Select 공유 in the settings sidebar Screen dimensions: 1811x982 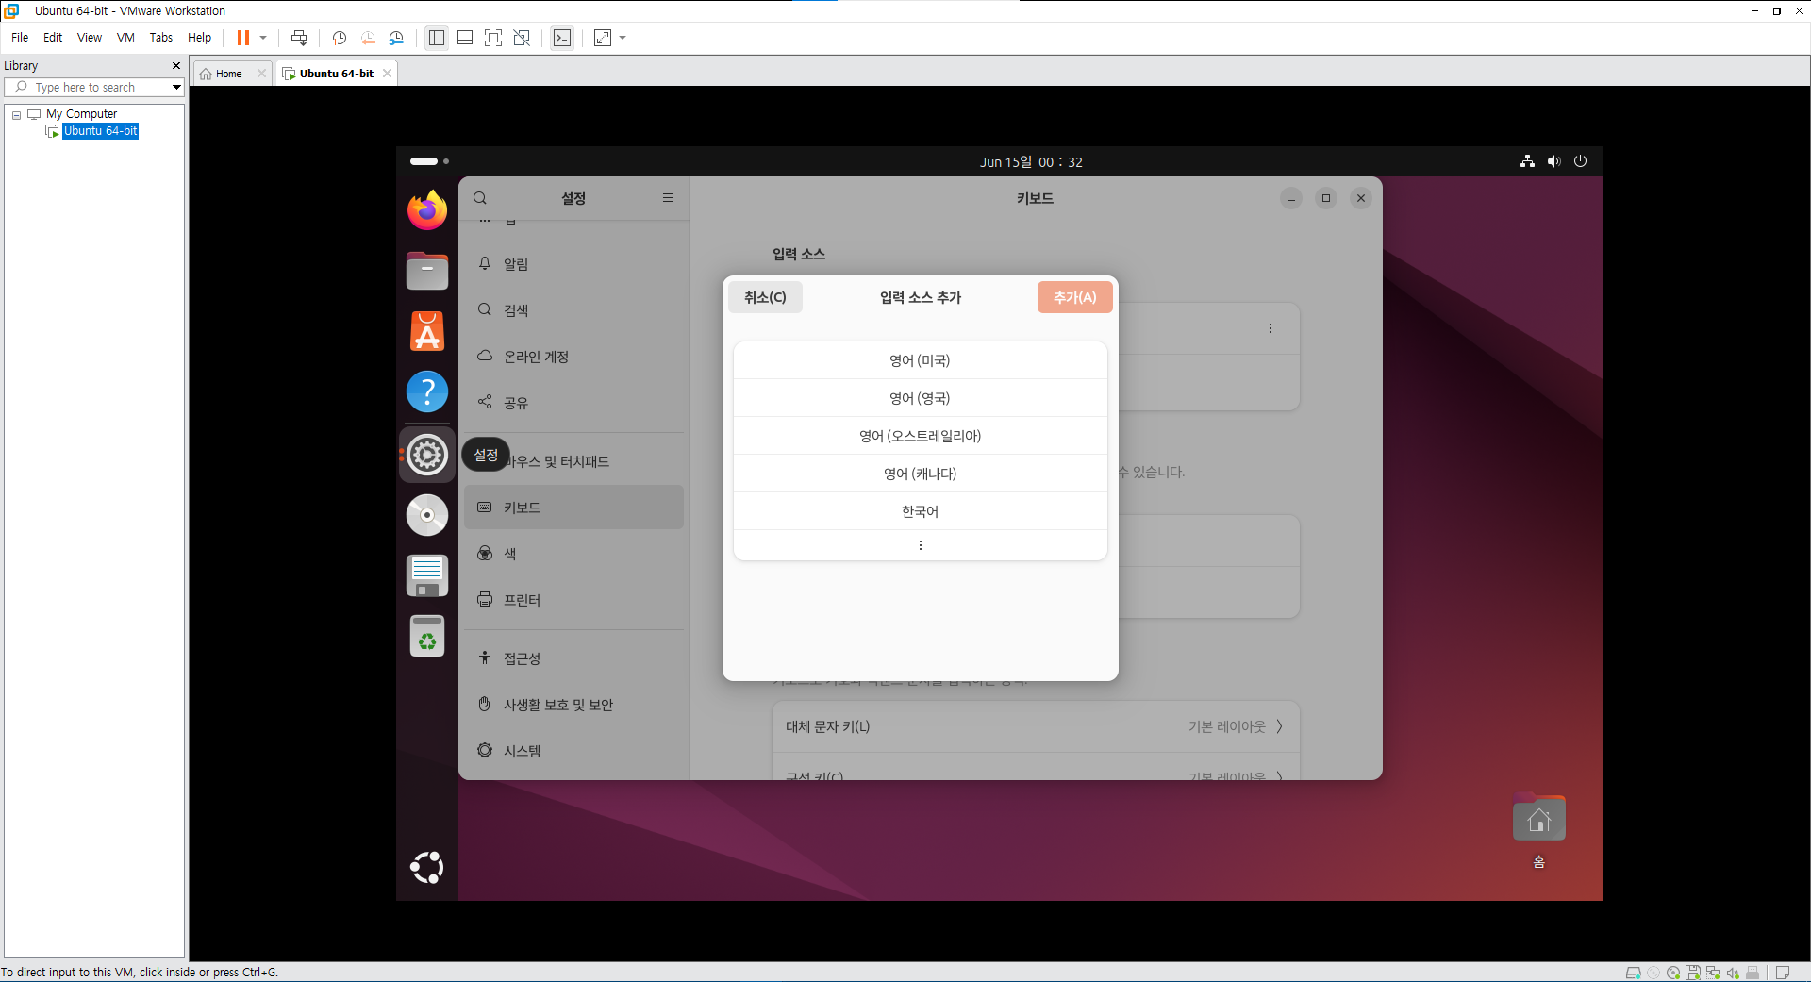[x=573, y=403]
